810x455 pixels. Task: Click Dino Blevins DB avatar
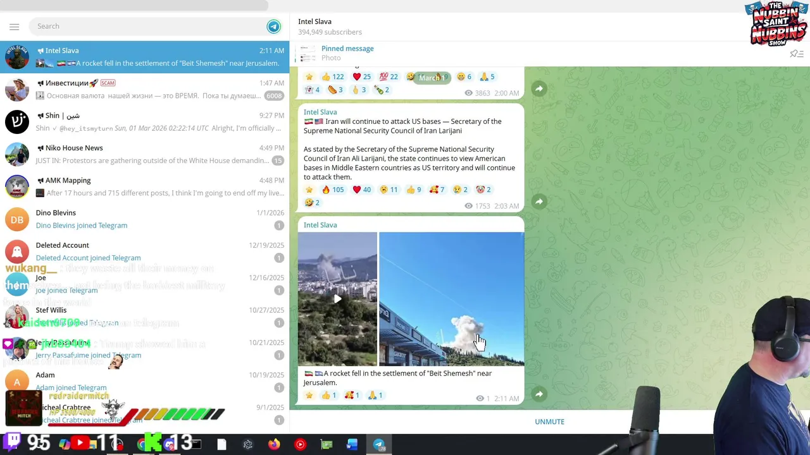pyautogui.click(x=17, y=219)
